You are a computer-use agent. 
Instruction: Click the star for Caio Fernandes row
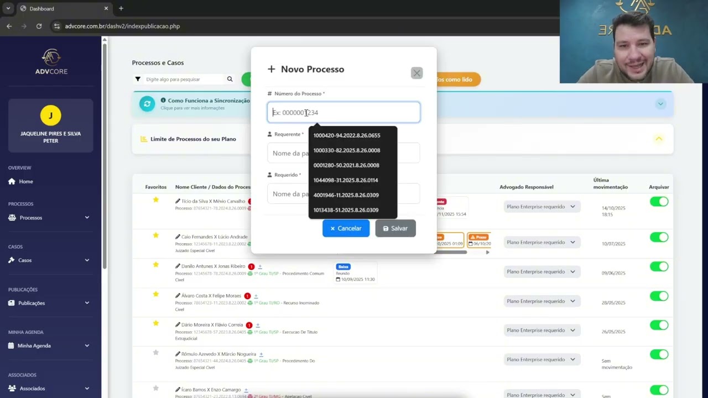tap(156, 235)
